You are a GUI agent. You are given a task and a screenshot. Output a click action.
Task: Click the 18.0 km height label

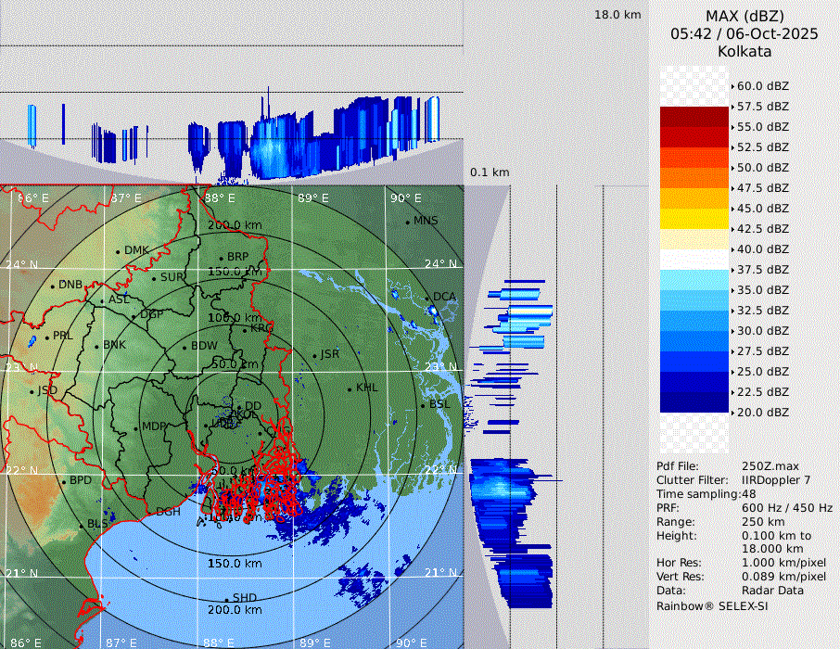(x=617, y=15)
